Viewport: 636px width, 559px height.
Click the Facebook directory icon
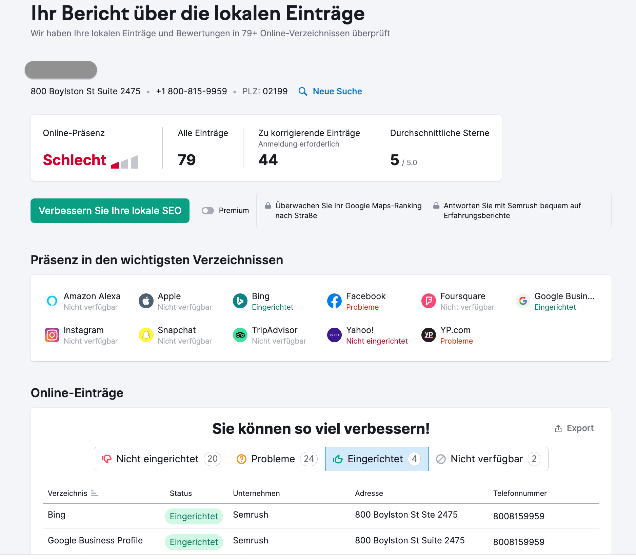(334, 301)
